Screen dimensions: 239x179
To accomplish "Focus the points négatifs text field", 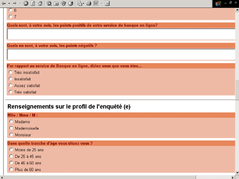I will tap(121, 54).
